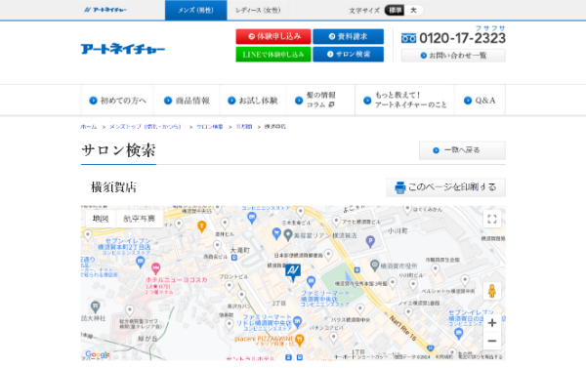Open the small Art Nature logo in top bar
The image size is (586, 368).
click(105, 10)
